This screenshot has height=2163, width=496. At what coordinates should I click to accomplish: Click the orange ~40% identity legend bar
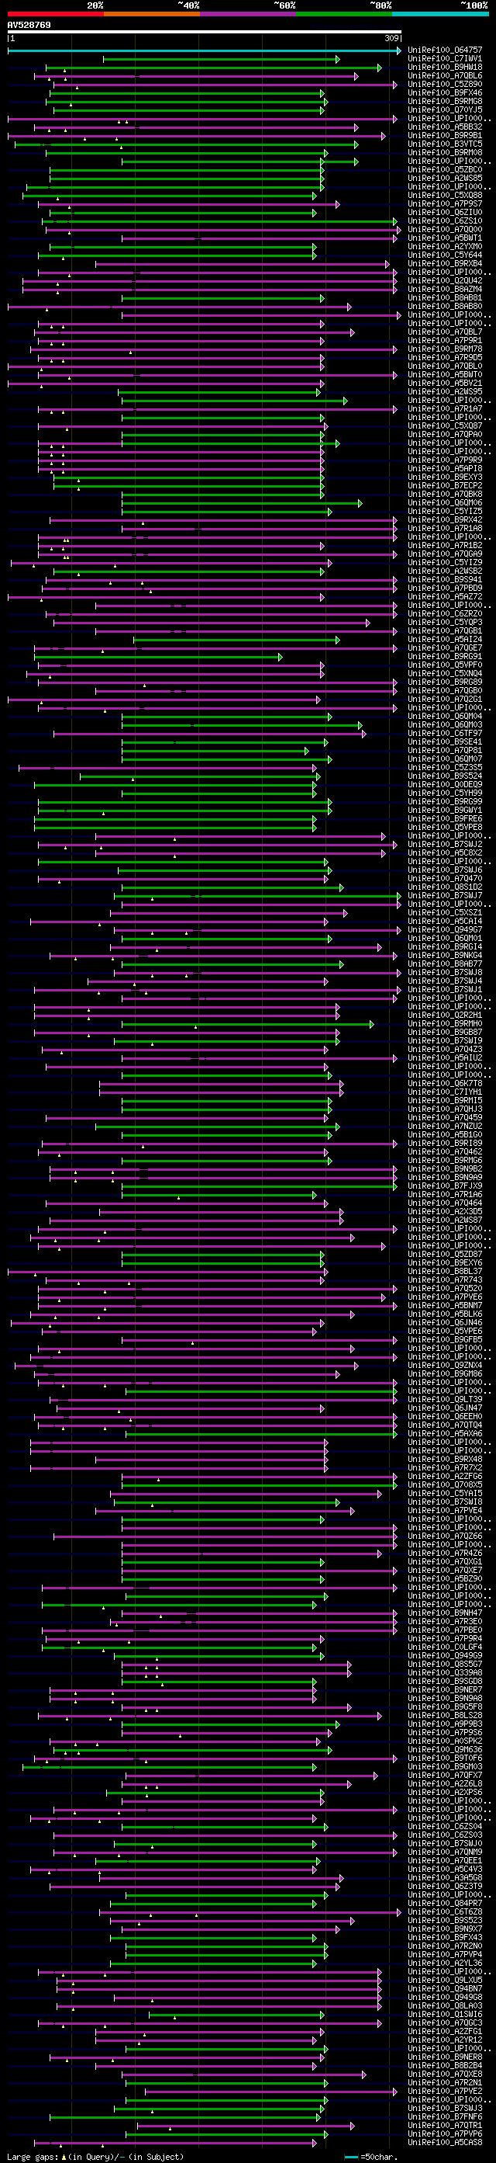(152, 13)
